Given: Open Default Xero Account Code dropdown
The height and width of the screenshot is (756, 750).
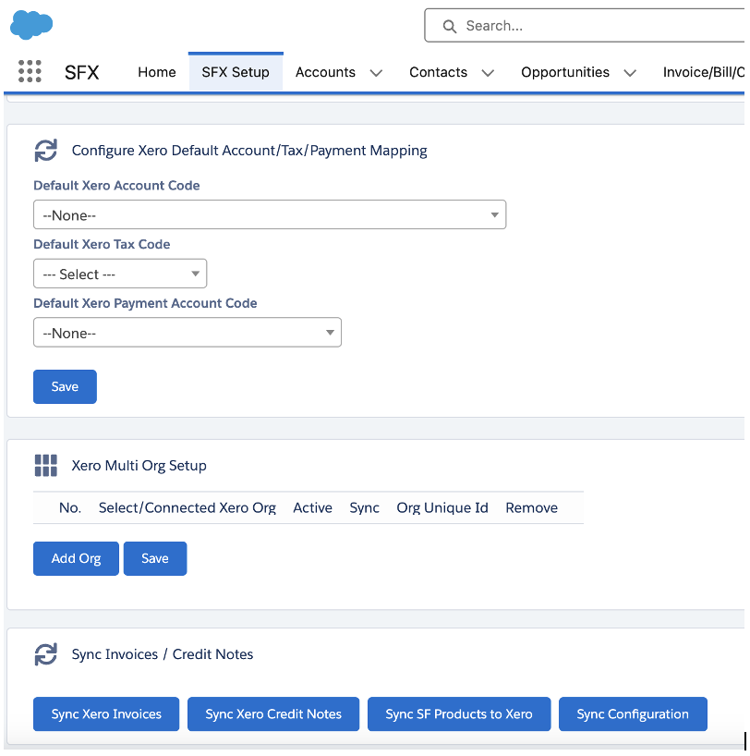Looking at the screenshot, I should pyautogui.click(x=270, y=214).
